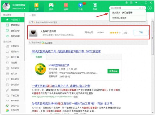This screenshot has height=115, width=155.
Task: Select the 电脑版 tab in the NSA tool card
Action: (39, 57)
